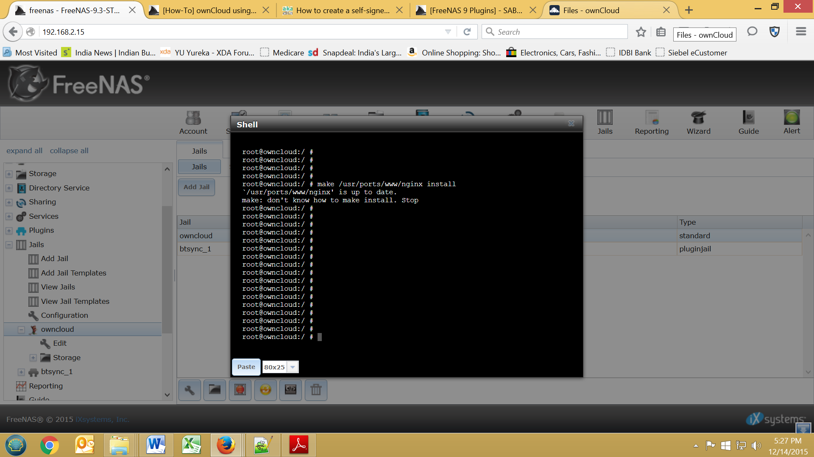814x457 pixels.
Task: Click the Restart jail icon
Action: click(265, 390)
